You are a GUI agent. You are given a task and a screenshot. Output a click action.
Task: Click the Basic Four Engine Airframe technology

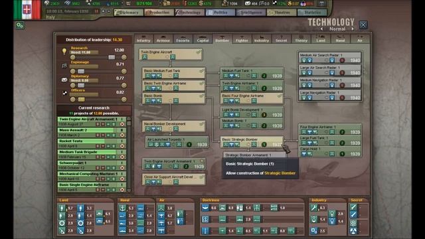tap(252, 98)
